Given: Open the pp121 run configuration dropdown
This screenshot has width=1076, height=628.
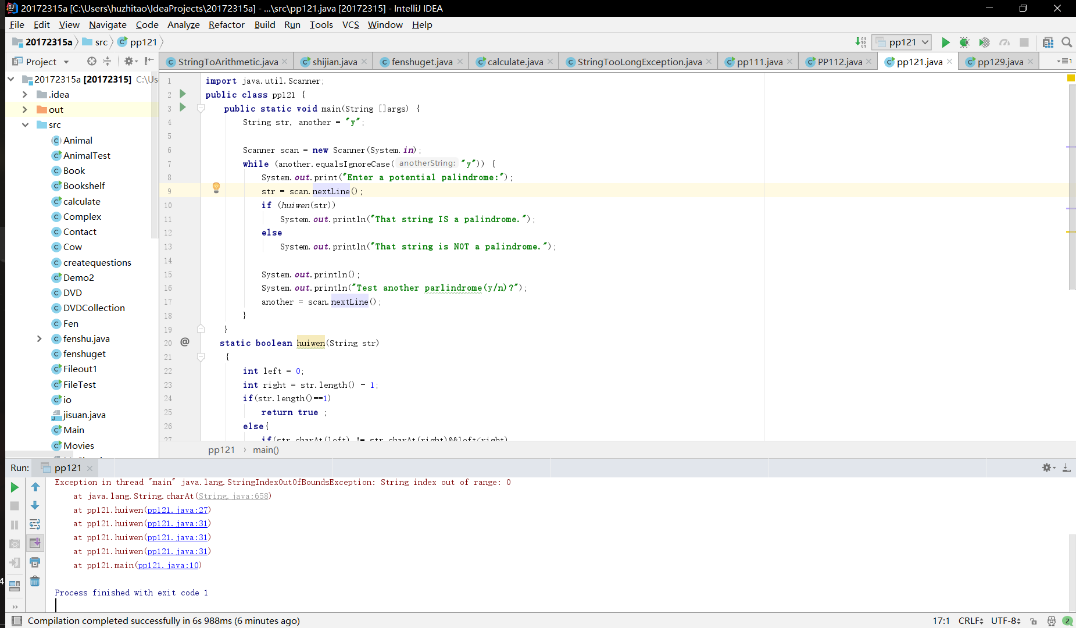Looking at the screenshot, I should coord(903,42).
